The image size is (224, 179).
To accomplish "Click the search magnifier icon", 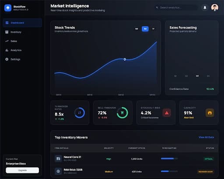I will (x=157, y=7).
